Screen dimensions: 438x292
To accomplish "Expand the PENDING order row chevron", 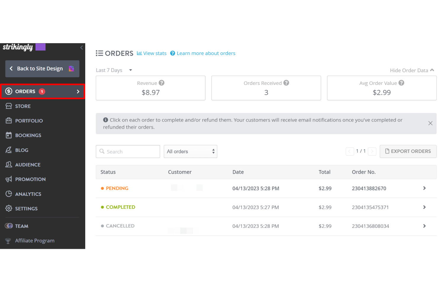I will [x=424, y=188].
